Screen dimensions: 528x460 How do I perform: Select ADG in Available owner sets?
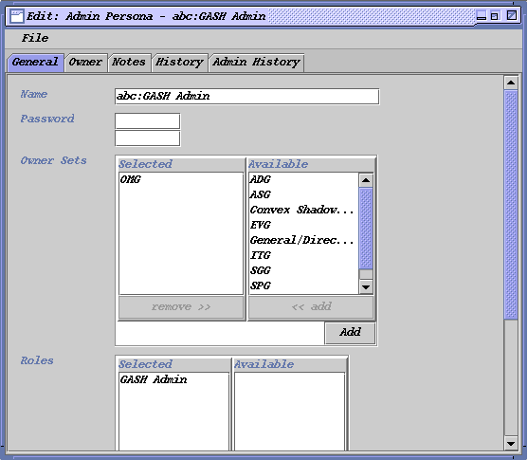pyautogui.click(x=303, y=179)
